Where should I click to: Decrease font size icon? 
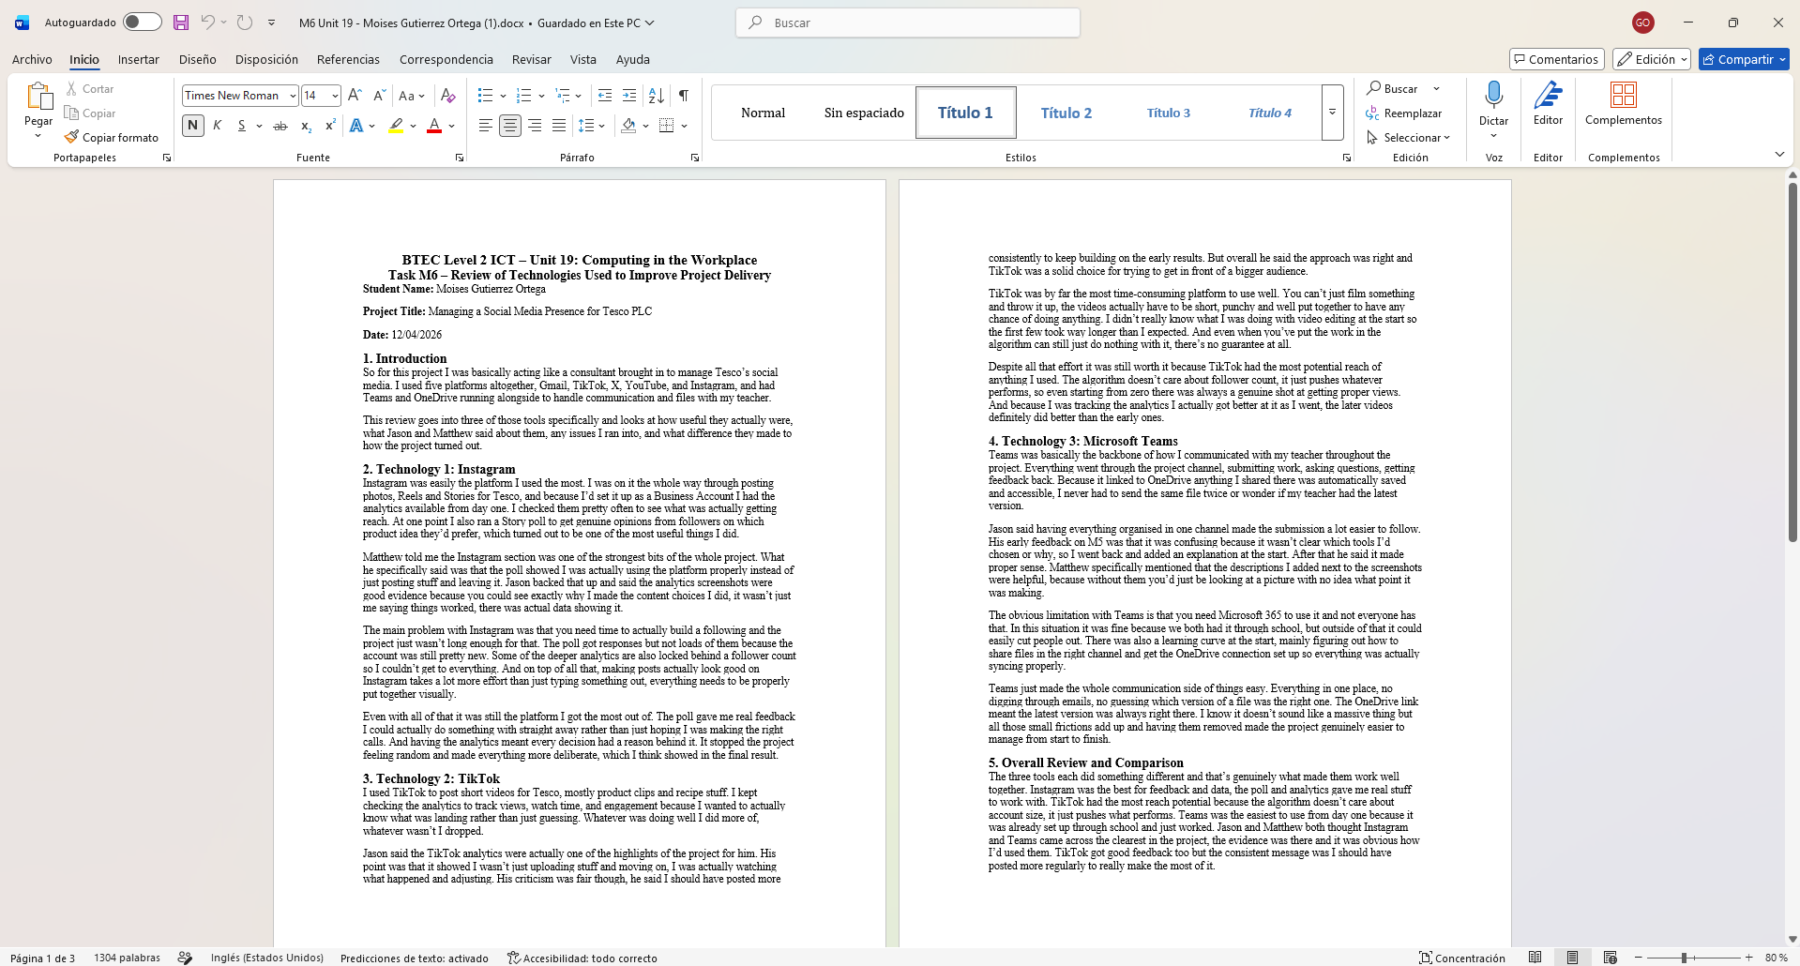click(x=379, y=96)
